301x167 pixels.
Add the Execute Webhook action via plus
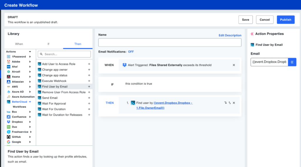[89, 81]
